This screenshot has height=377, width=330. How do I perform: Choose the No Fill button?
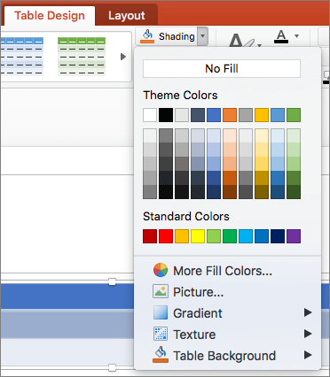coord(222,69)
